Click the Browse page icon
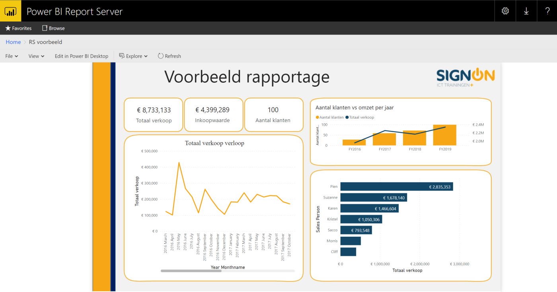The image size is (557, 292). [x=45, y=28]
